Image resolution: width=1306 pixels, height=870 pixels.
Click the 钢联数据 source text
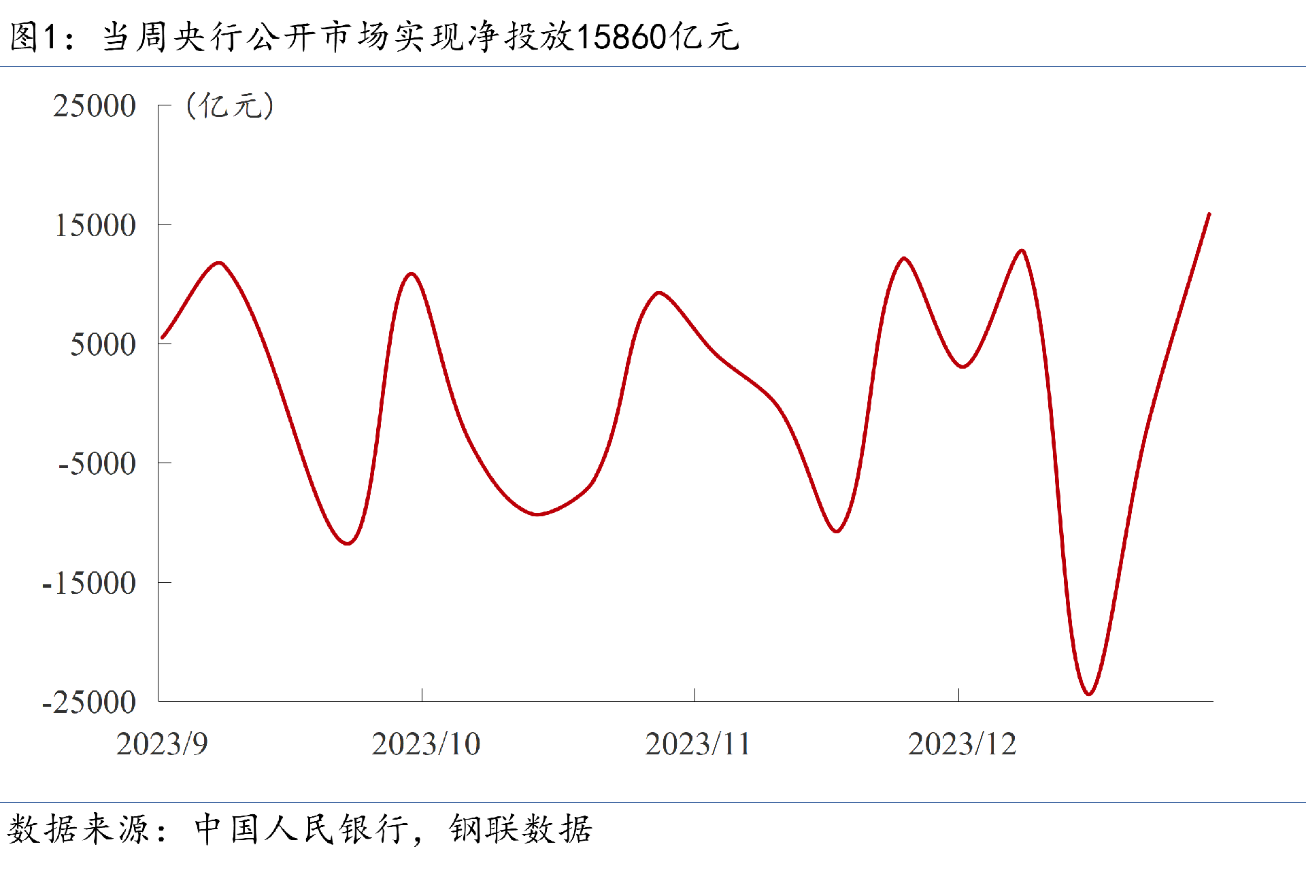point(520,829)
